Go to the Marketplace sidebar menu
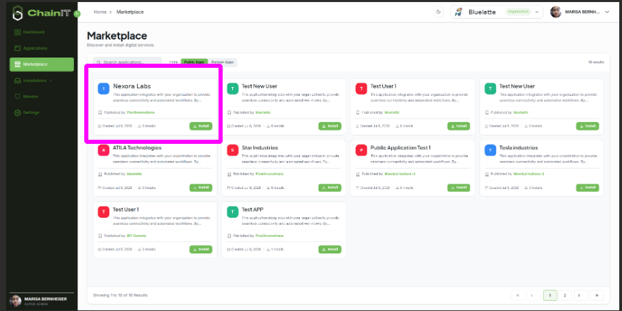Viewport: 622px width, 311px height. pyautogui.click(x=42, y=64)
